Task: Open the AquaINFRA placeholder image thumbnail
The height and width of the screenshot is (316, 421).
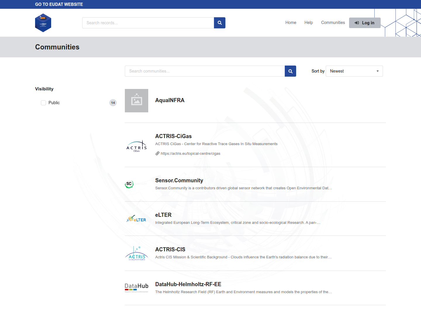Action: click(137, 101)
